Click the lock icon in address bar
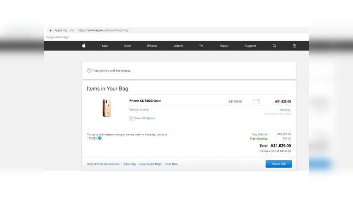The width and height of the screenshot is (353, 198). pyautogui.click(x=50, y=30)
